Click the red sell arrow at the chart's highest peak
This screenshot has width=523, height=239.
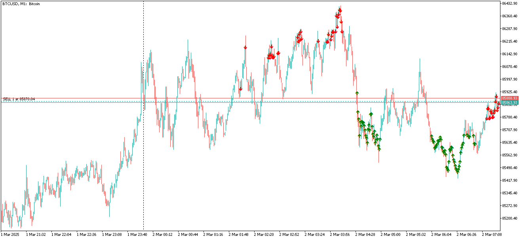[340, 10]
